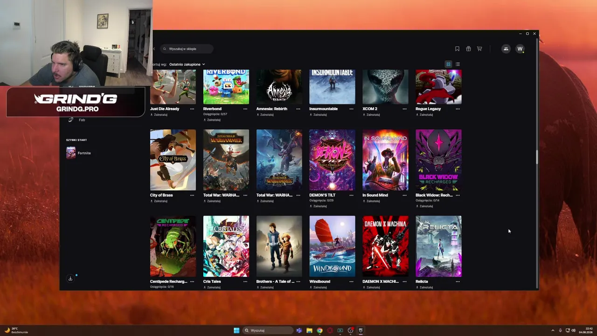Click Zainstaluj under Rogue Legacy

coord(425,115)
